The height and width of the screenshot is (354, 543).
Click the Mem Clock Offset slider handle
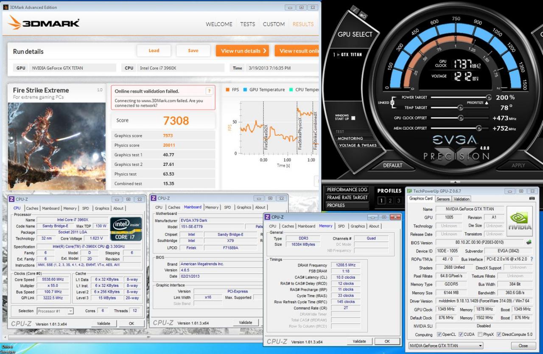pos(479,128)
